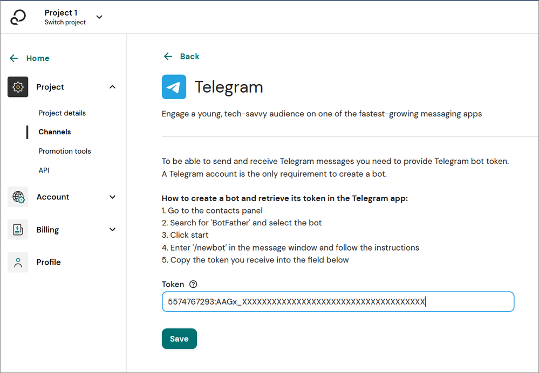Click the Project gear icon
539x373 pixels.
[x=18, y=87]
